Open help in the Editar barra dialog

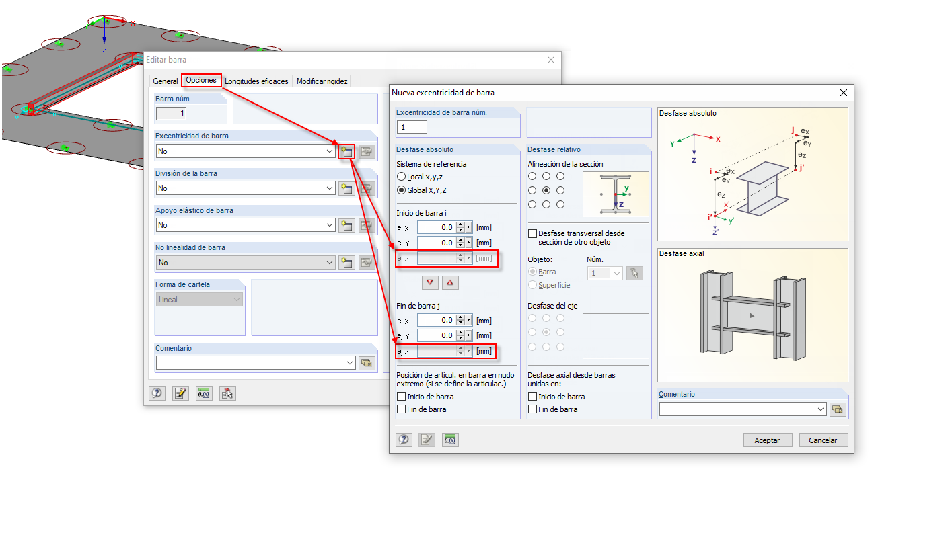(x=157, y=393)
